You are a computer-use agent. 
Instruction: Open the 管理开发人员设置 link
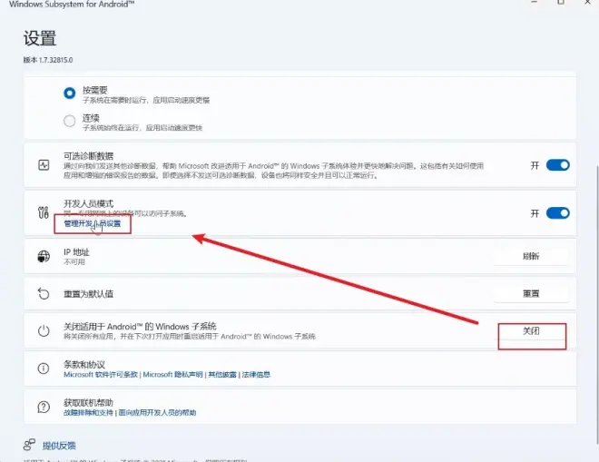[92, 223]
